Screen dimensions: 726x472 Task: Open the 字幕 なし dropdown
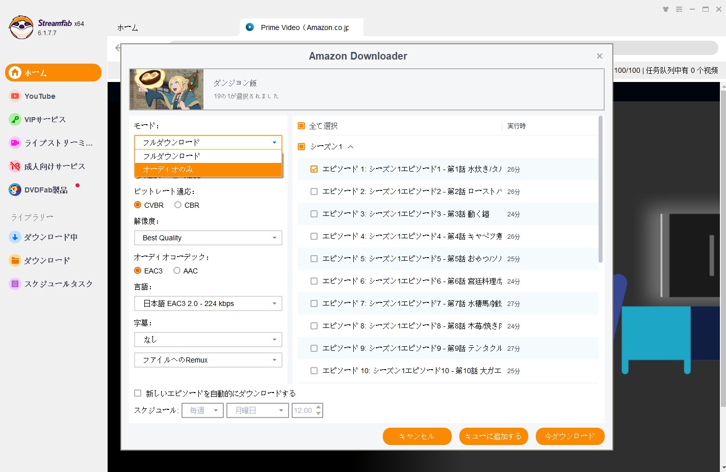pyautogui.click(x=208, y=340)
